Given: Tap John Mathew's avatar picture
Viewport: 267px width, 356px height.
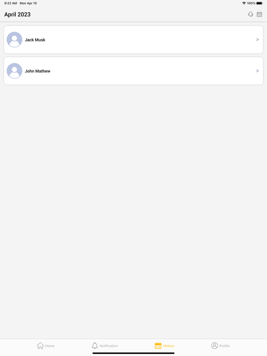Looking at the screenshot, I should (x=14, y=71).
